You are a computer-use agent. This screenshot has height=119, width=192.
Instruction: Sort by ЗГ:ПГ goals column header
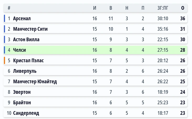(x=163, y=8)
